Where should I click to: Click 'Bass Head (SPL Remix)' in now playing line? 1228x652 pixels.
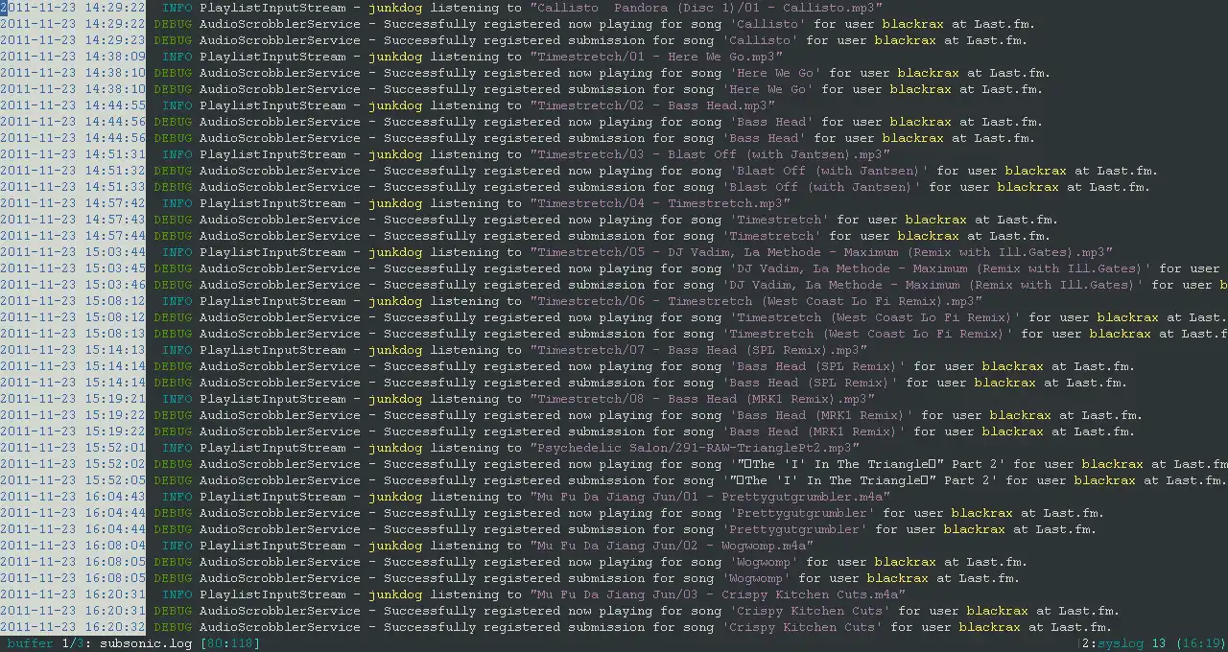click(x=817, y=366)
